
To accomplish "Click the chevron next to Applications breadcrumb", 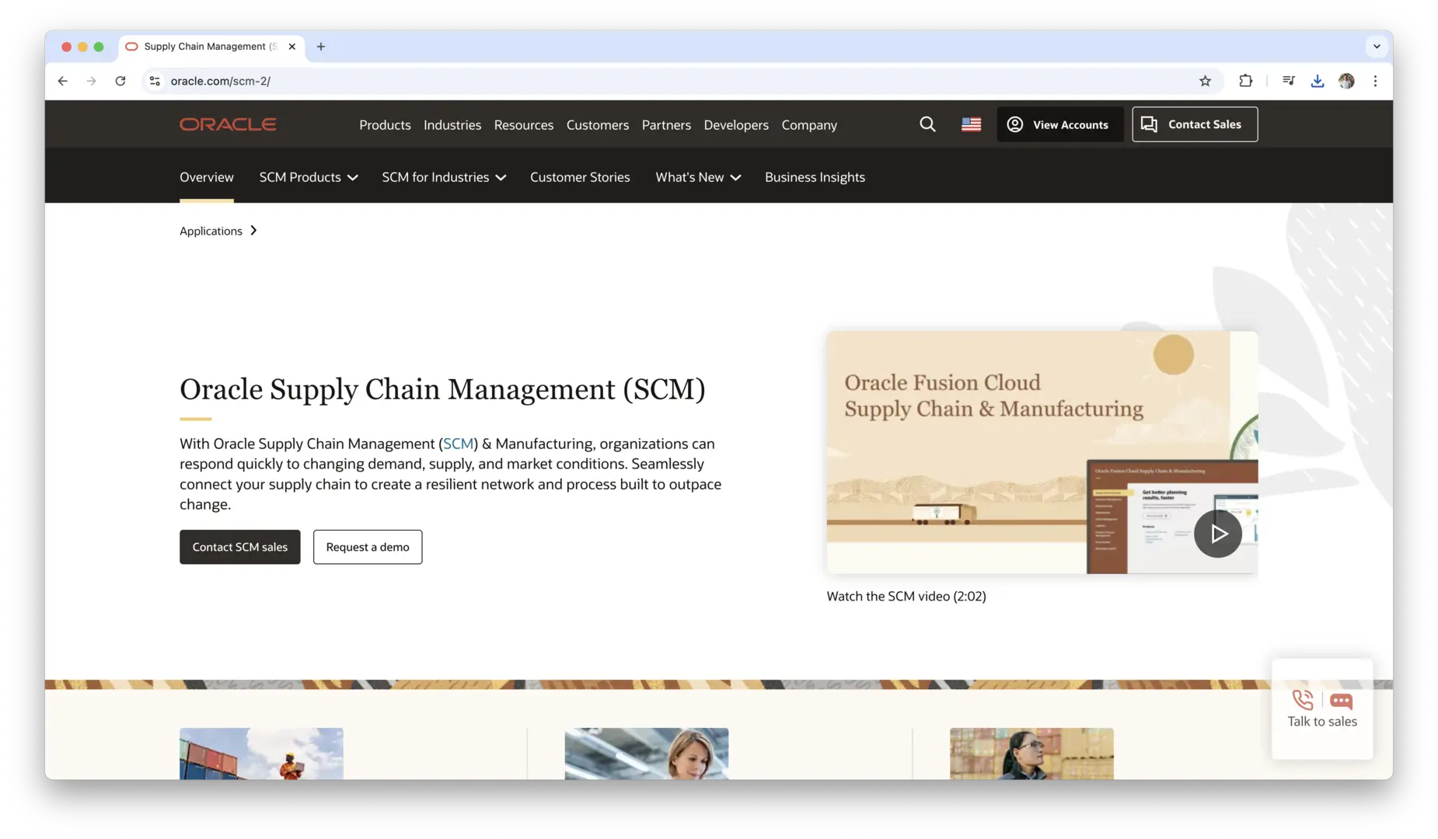I will [x=253, y=231].
